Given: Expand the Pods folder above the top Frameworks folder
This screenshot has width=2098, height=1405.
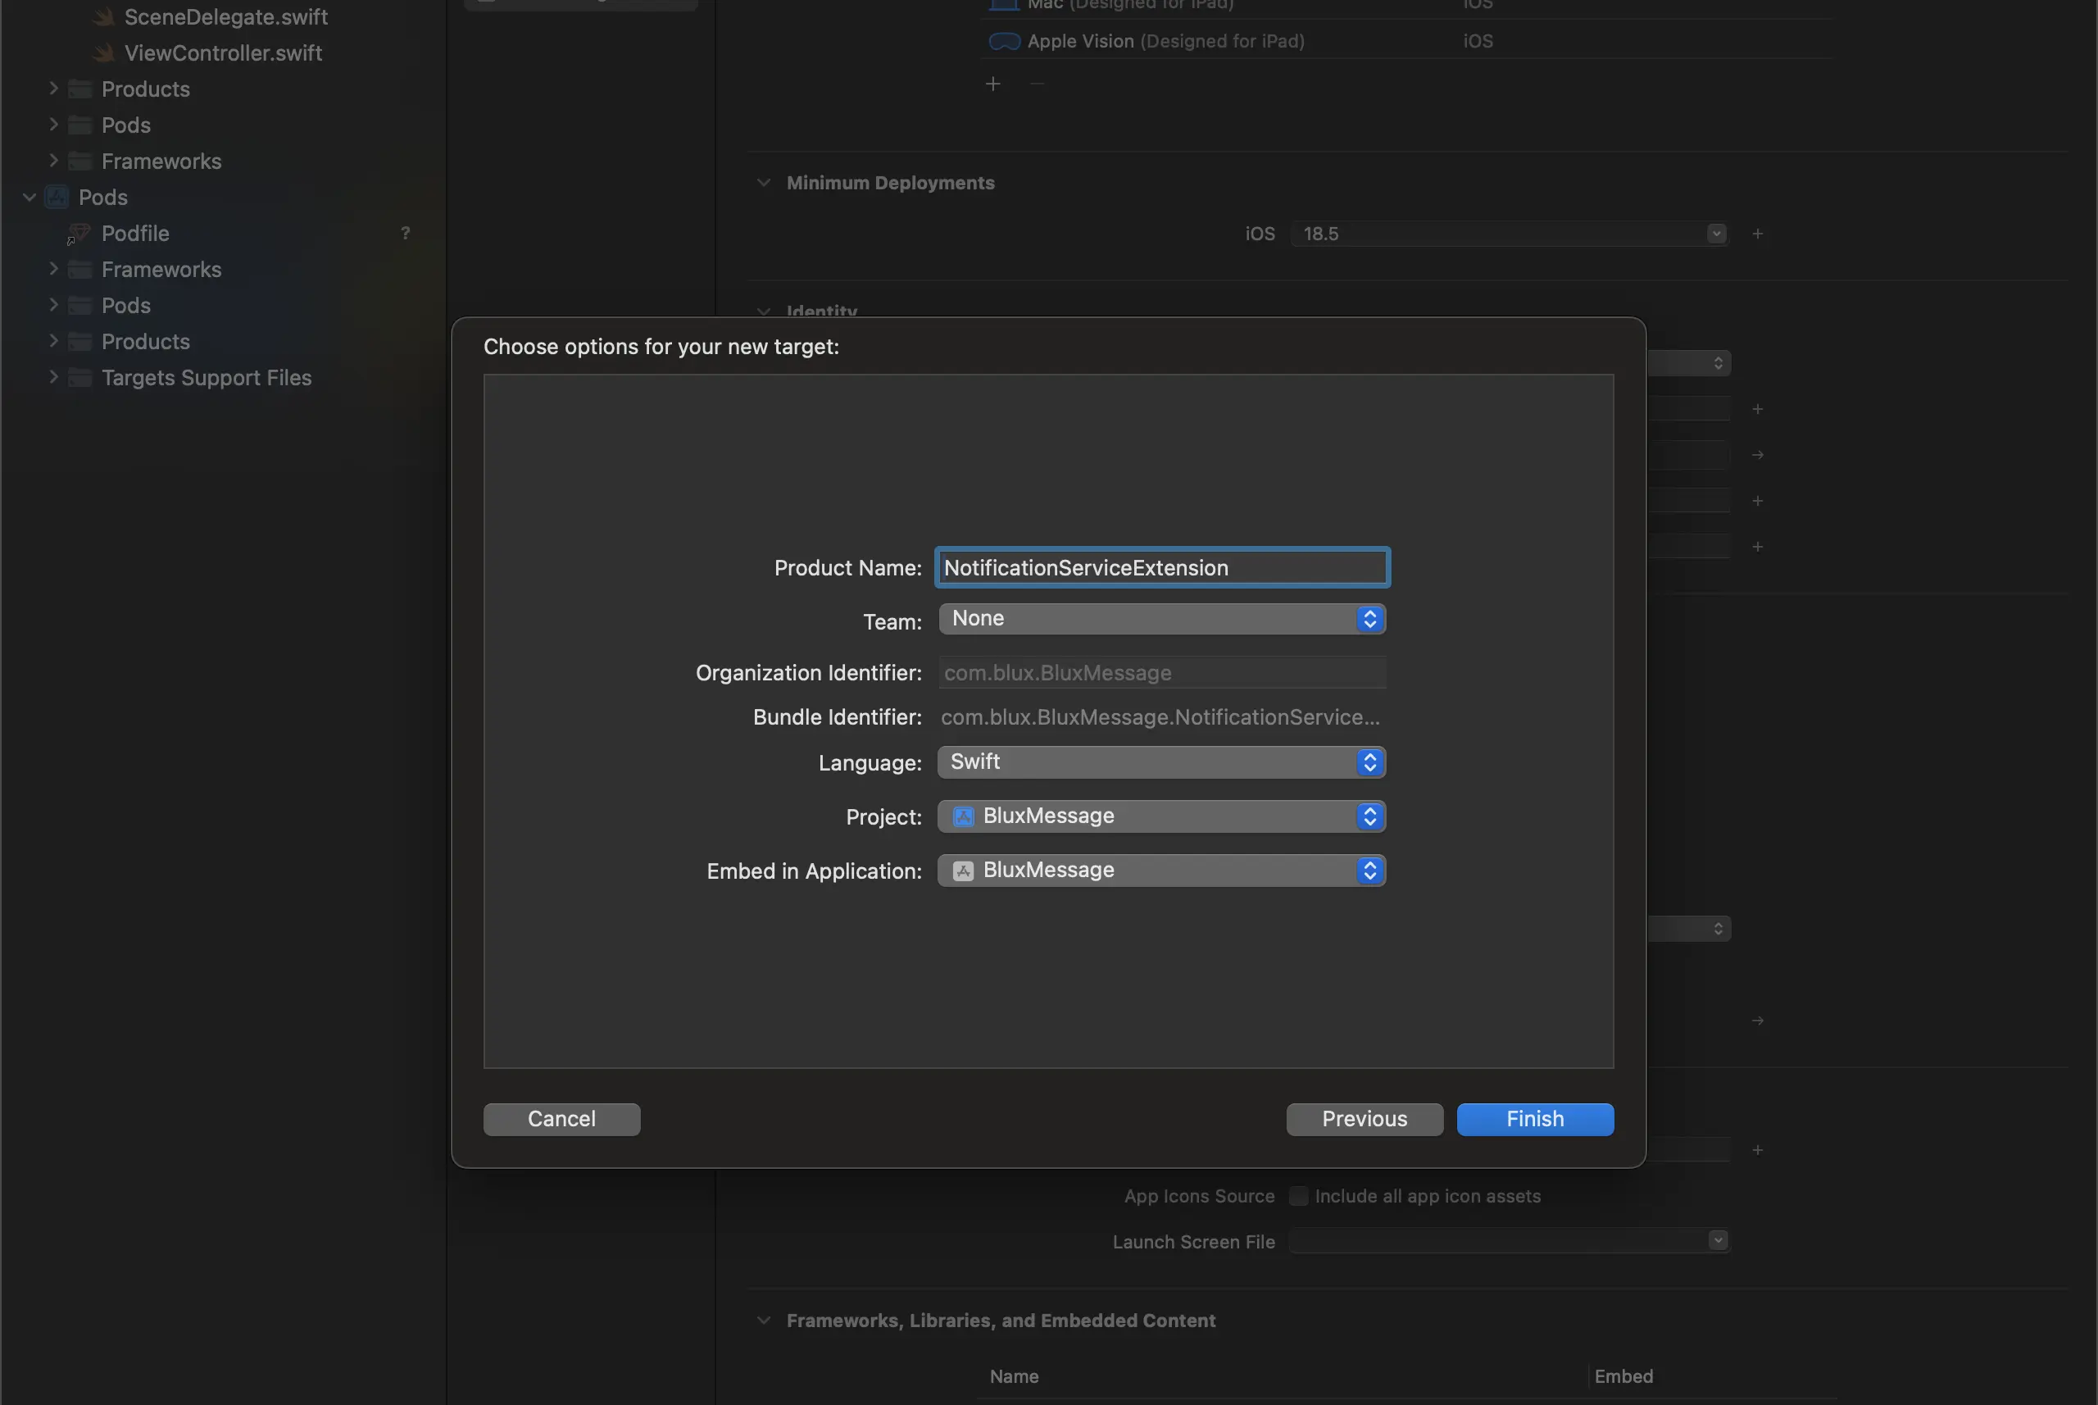Looking at the screenshot, I should coord(52,124).
